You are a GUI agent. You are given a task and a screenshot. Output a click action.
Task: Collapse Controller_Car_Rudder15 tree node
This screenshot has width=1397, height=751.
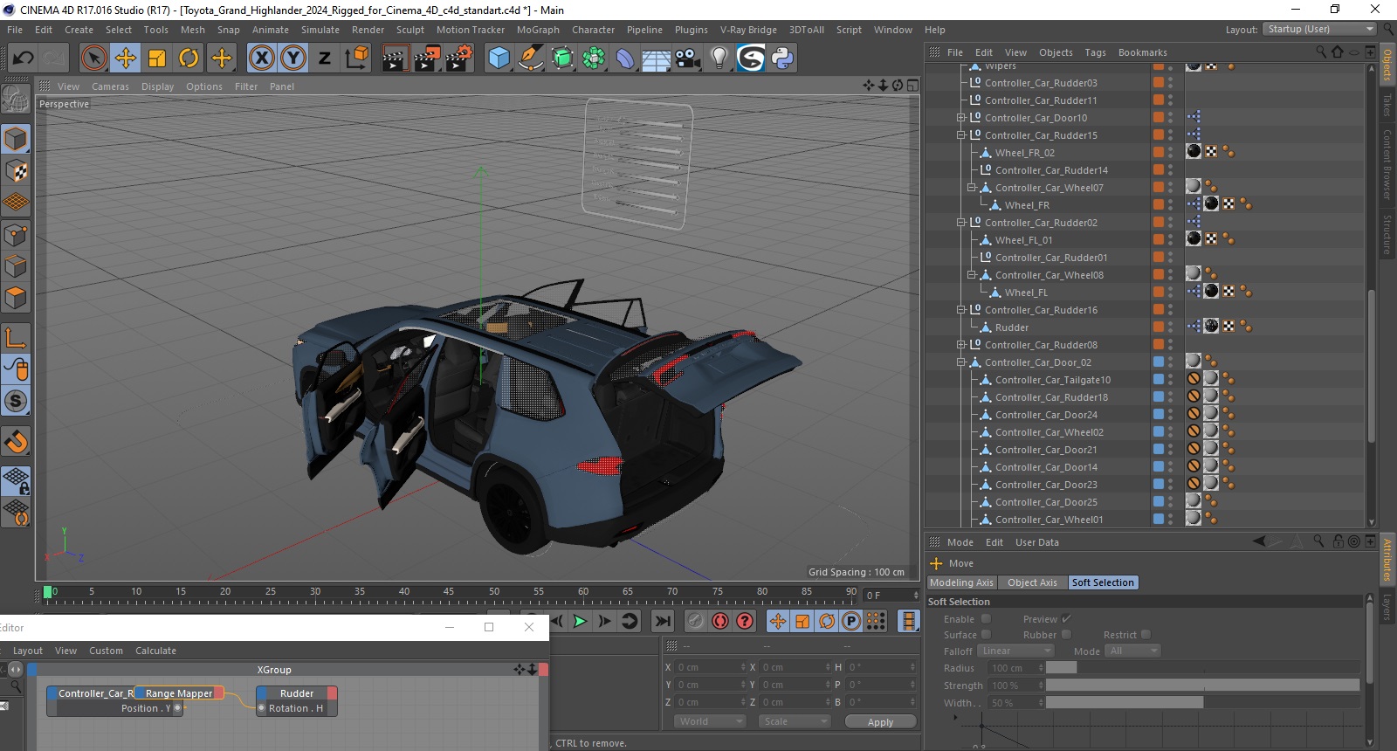[x=960, y=135]
